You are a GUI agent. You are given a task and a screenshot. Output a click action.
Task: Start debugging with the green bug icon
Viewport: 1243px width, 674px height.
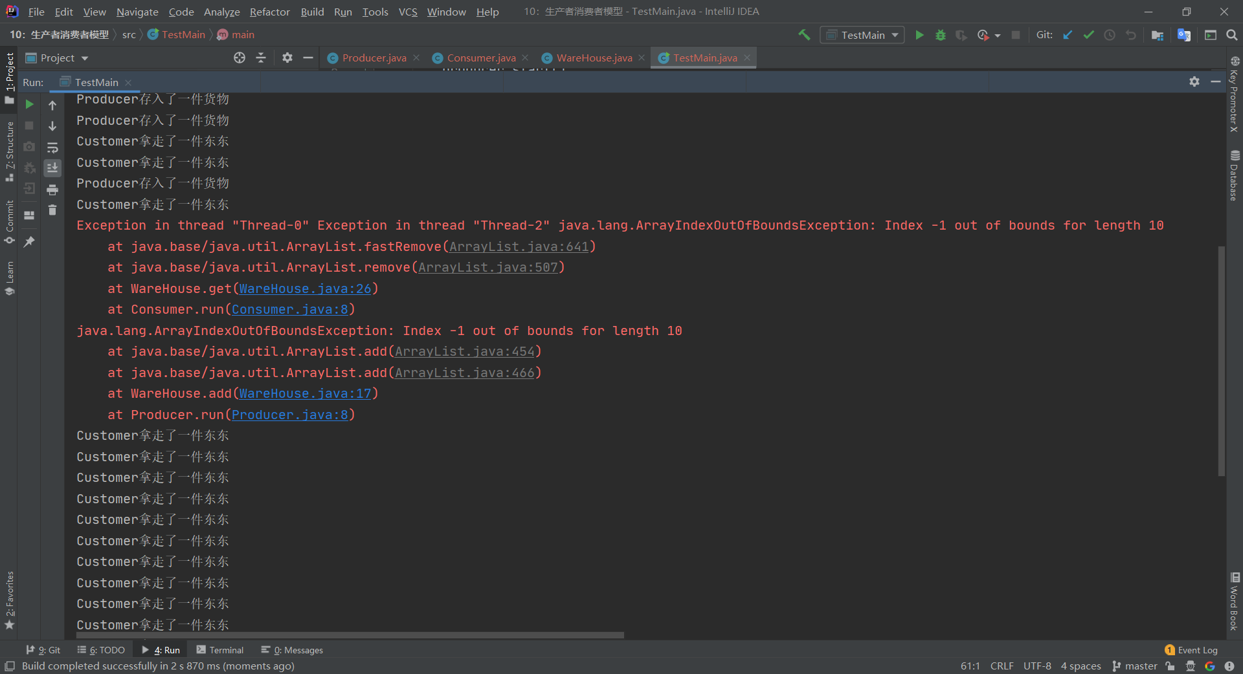click(941, 35)
